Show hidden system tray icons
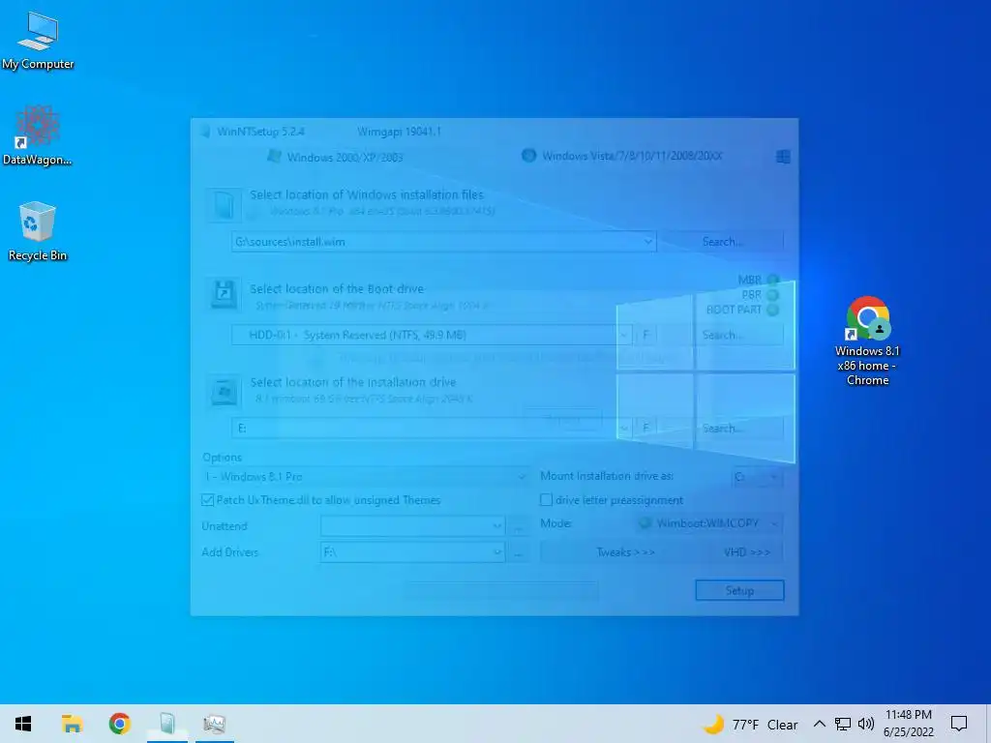Screen dimensions: 991x743 819,724
